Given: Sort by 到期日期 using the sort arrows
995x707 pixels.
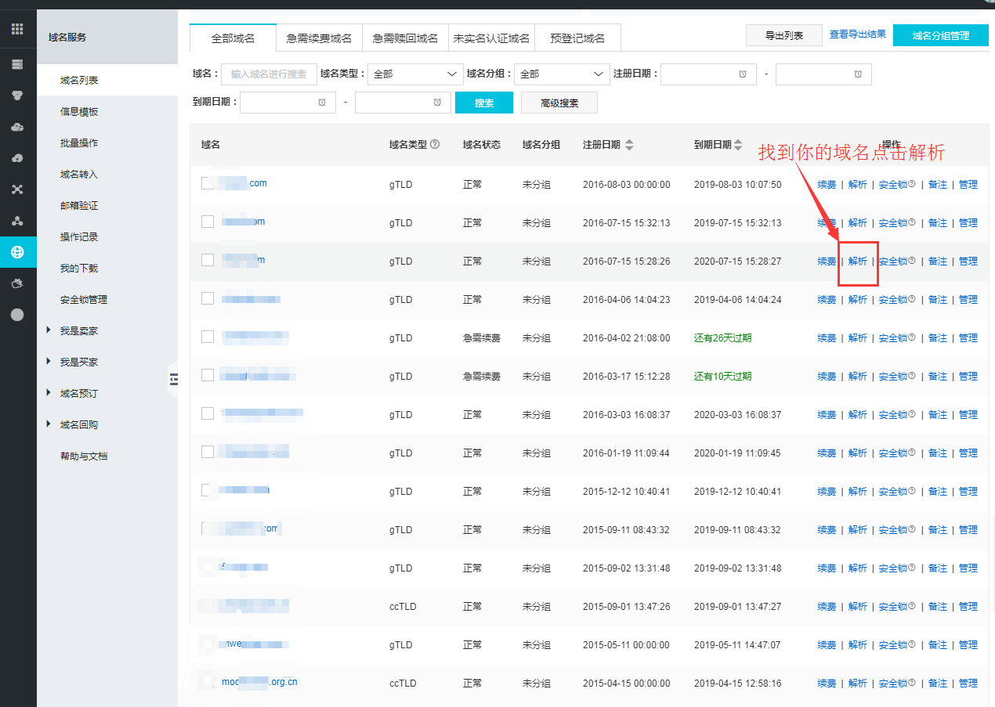Looking at the screenshot, I should 740,145.
